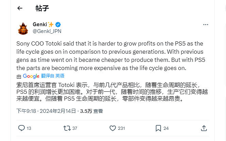Click the 3.5万 查看 view count
226x141 pixels.
(x=91, y=111)
